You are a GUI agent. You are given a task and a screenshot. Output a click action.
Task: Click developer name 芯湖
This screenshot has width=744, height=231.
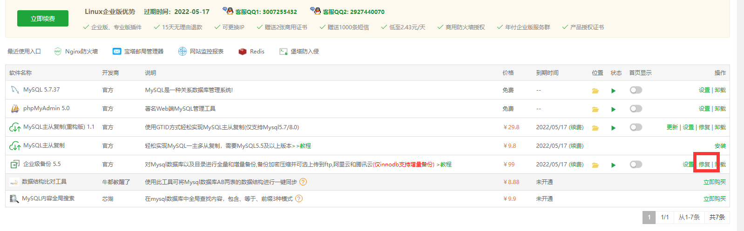click(108, 199)
